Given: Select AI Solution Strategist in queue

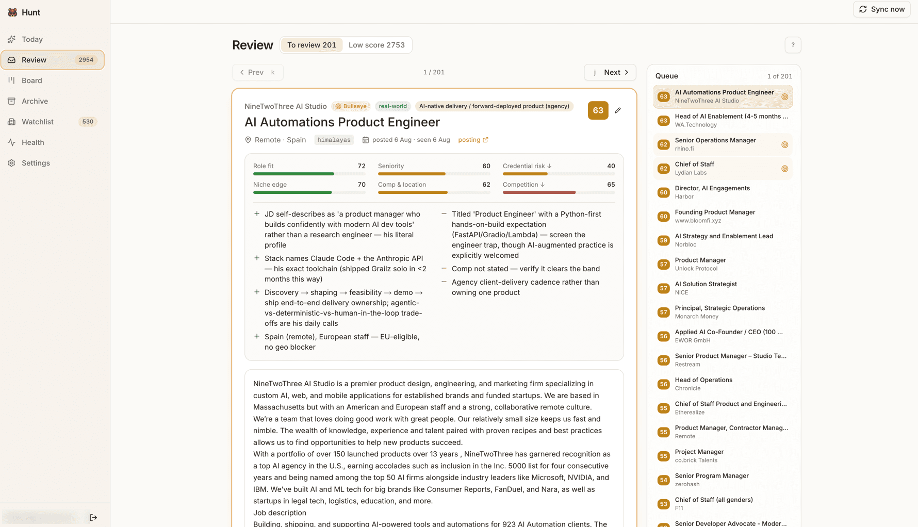Looking at the screenshot, I should [x=723, y=288].
